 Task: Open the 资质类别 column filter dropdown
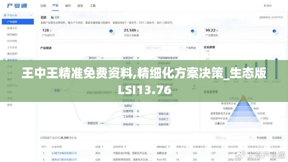click(x=125, y=147)
